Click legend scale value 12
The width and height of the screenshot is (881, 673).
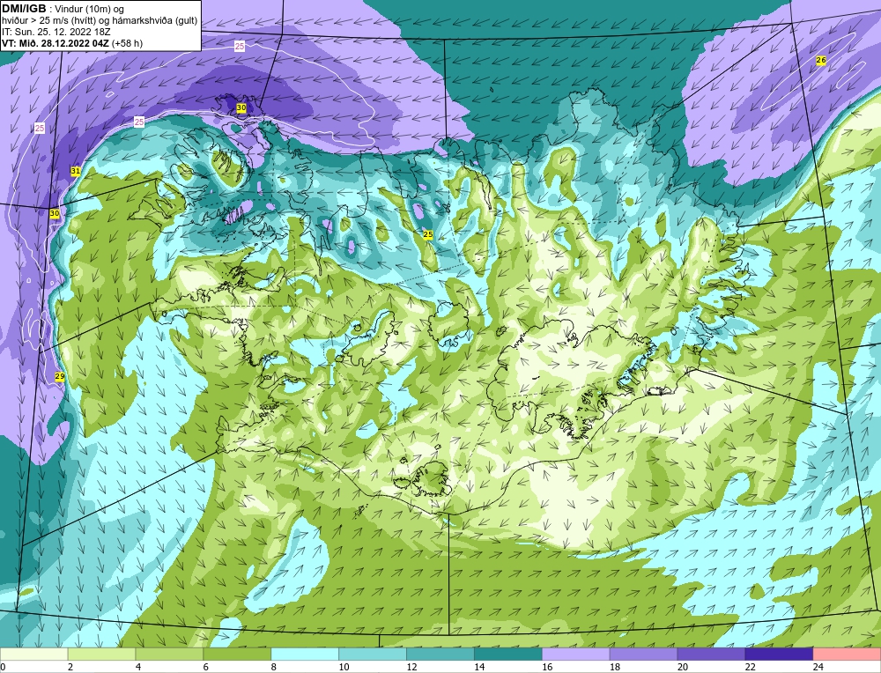point(411,667)
